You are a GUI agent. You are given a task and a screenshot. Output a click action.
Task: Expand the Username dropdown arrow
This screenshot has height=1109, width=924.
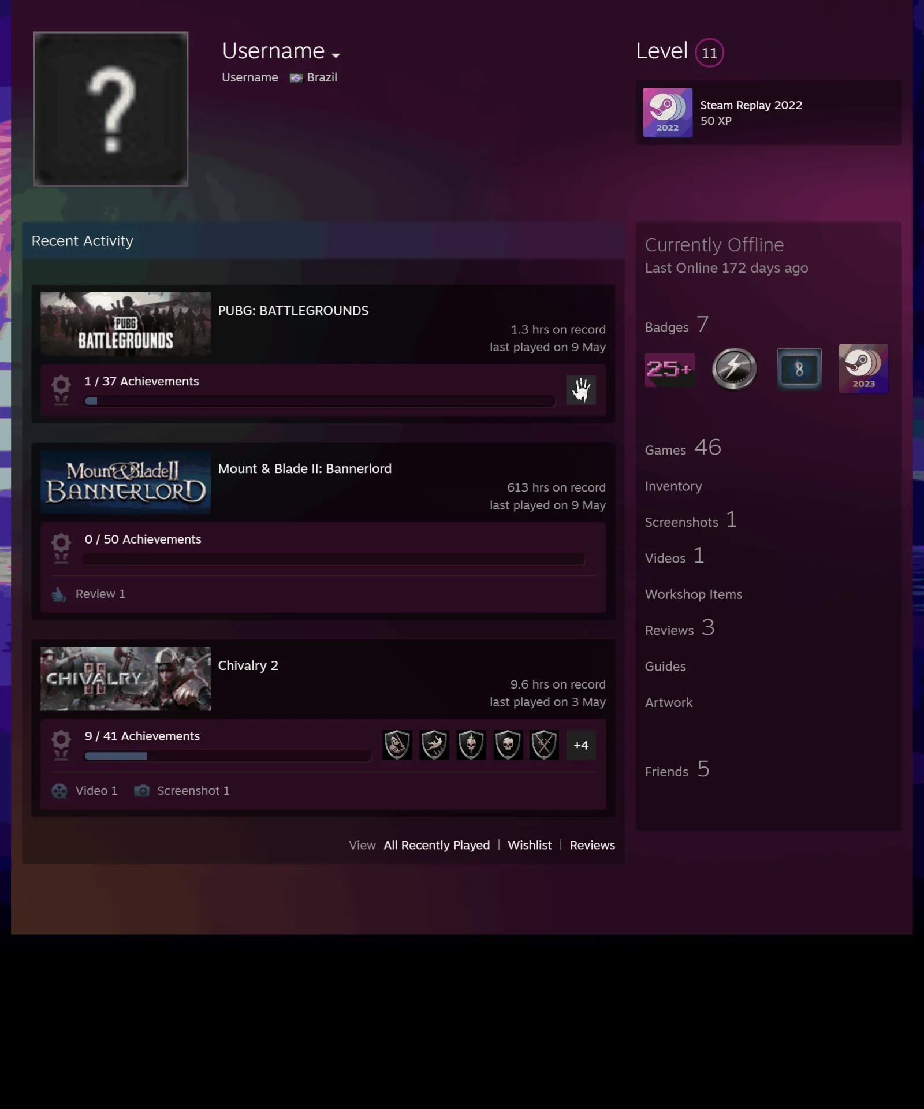336,55
